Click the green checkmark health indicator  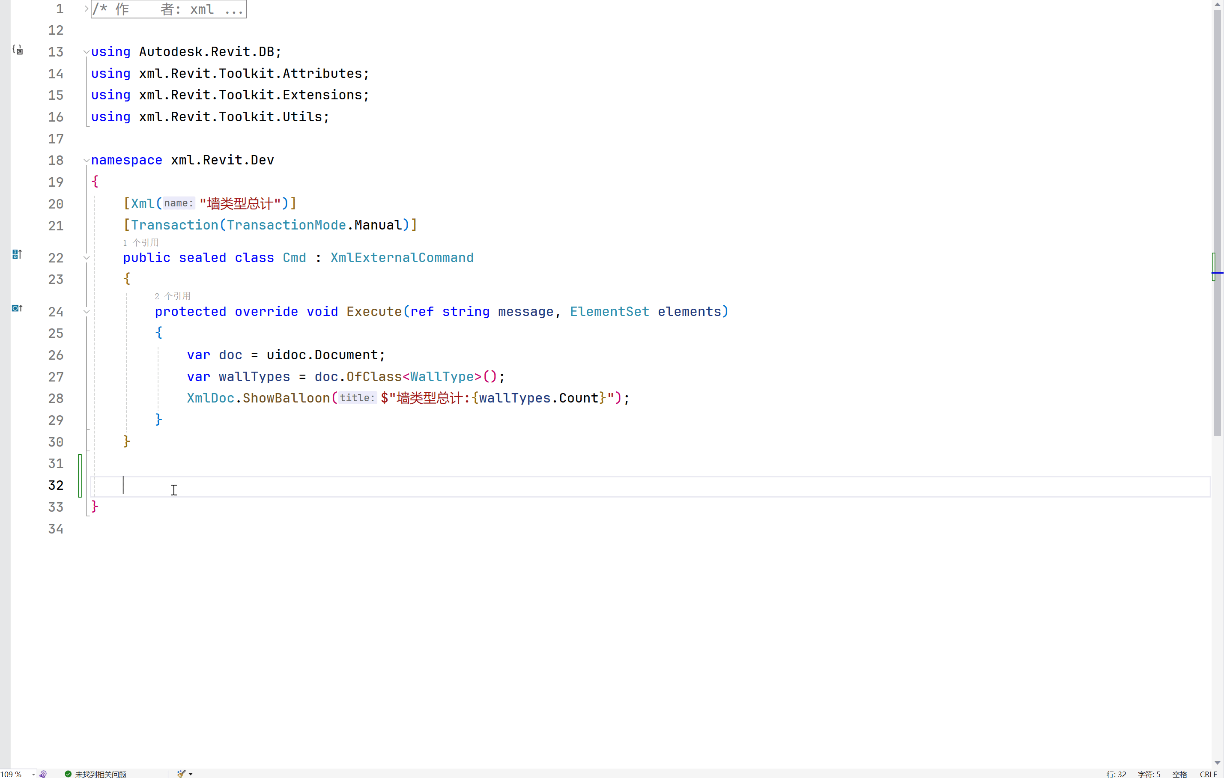[68, 773]
